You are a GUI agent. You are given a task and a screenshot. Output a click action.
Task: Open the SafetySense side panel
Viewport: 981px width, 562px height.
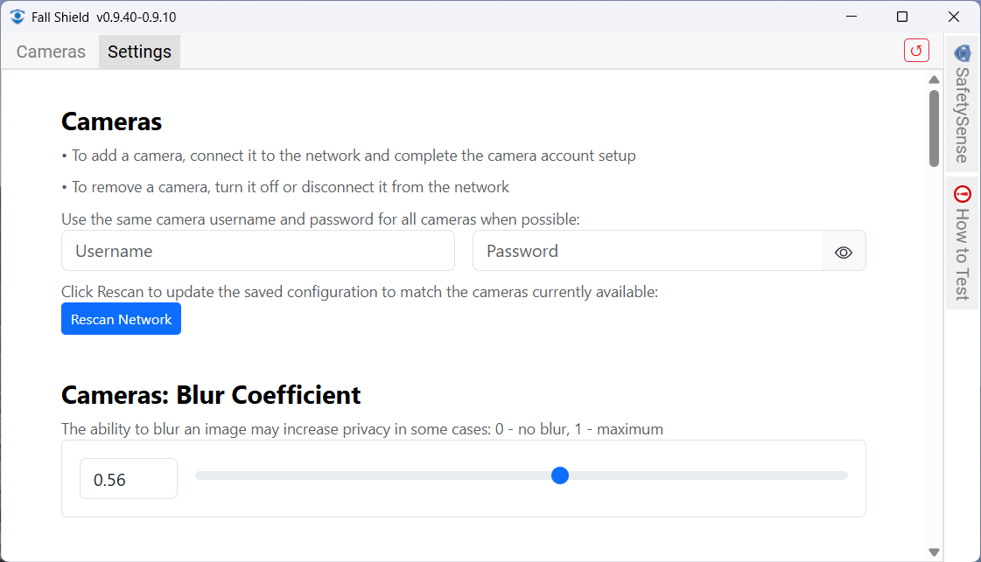[x=963, y=104]
